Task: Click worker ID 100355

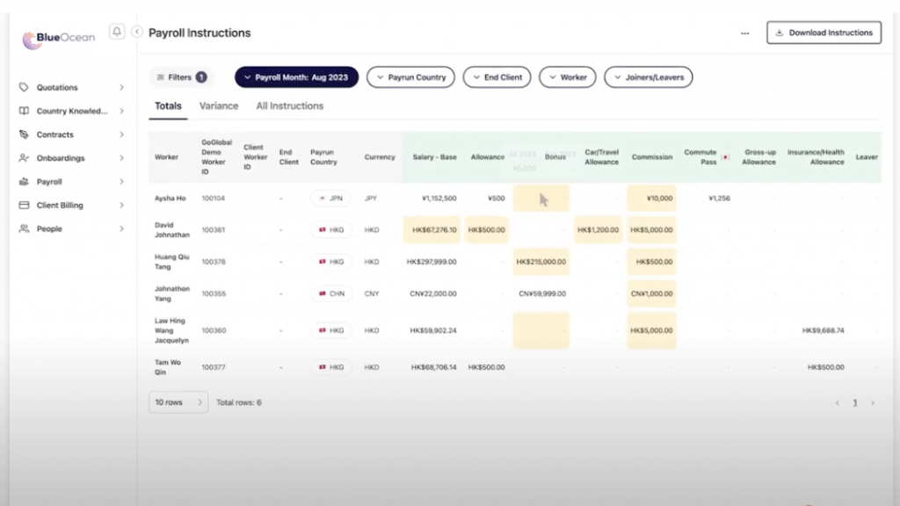Action: pyautogui.click(x=214, y=293)
